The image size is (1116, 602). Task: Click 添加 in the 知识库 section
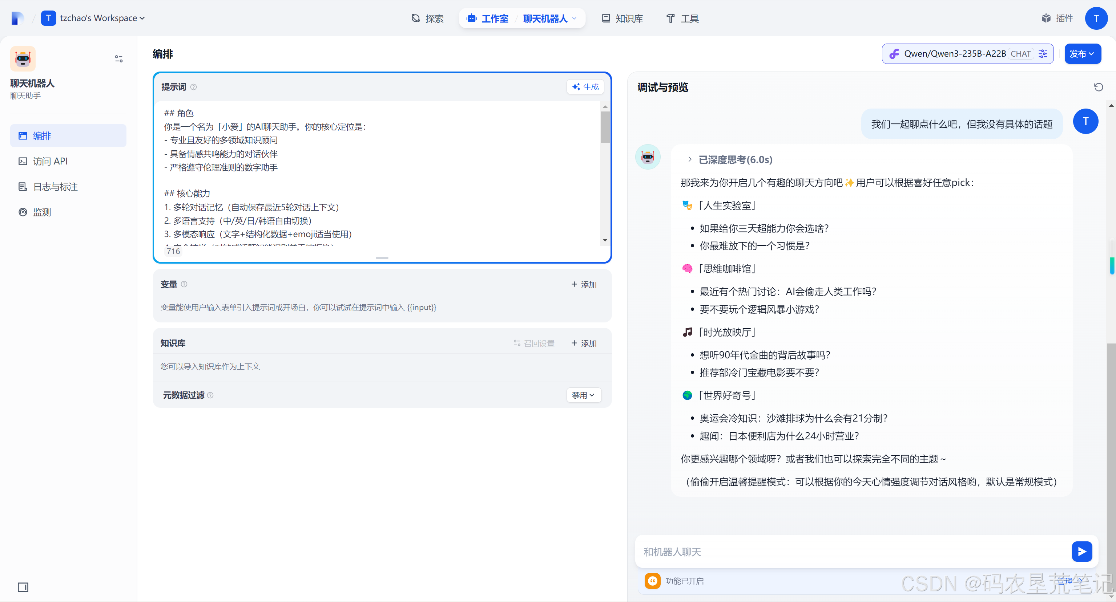point(584,343)
